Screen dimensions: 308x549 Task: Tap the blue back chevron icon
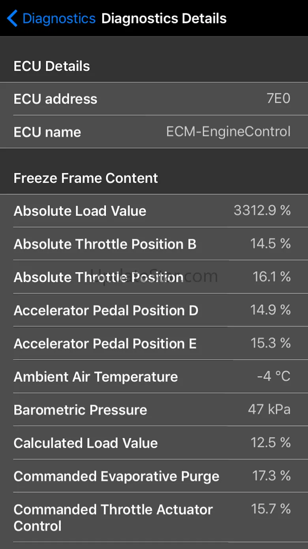(x=12, y=19)
